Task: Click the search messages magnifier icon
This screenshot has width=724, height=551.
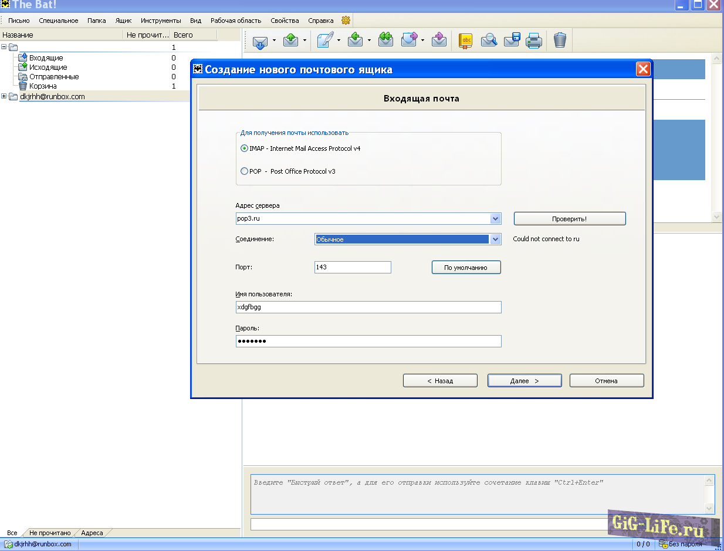Action: pos(489,40)
